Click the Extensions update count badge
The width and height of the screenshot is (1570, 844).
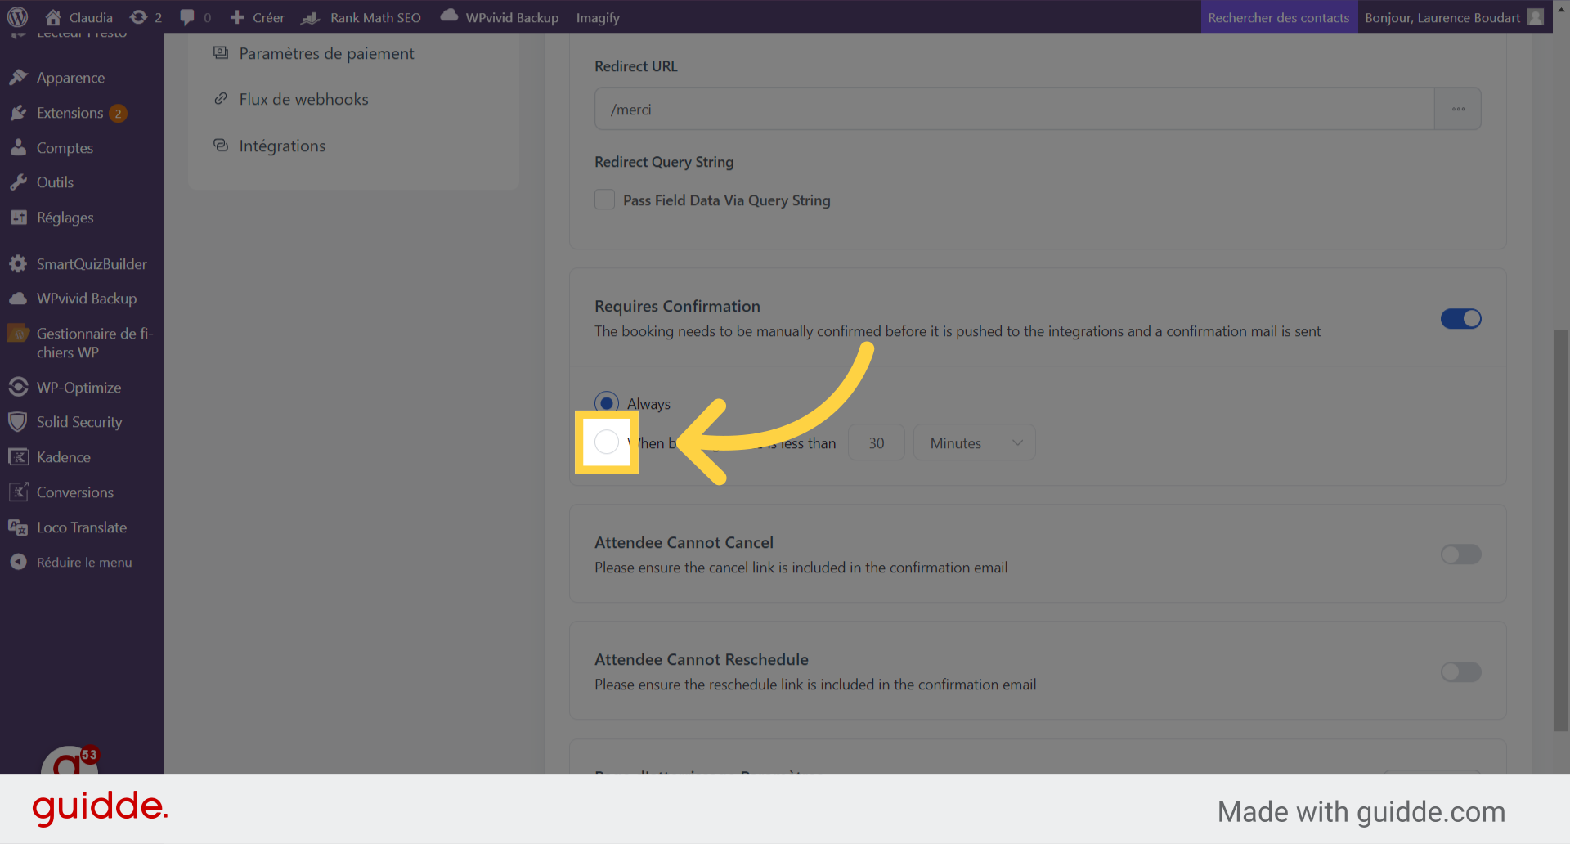coord(119,113)
